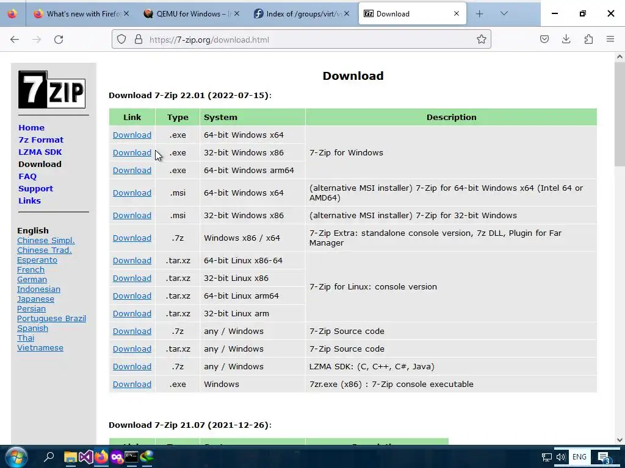Image resolution: width=625 pixels, height=468 pixels.
Task: Switch language to Portuguese Brazil
Action: (51, 318)
